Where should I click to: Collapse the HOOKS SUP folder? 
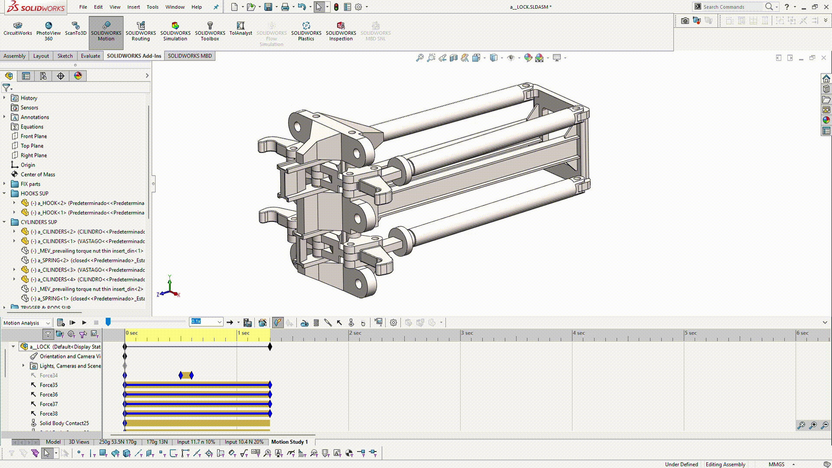click(x=4, y=193)
